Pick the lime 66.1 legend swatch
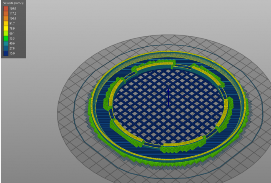271x183 pixels. point(6,33)
